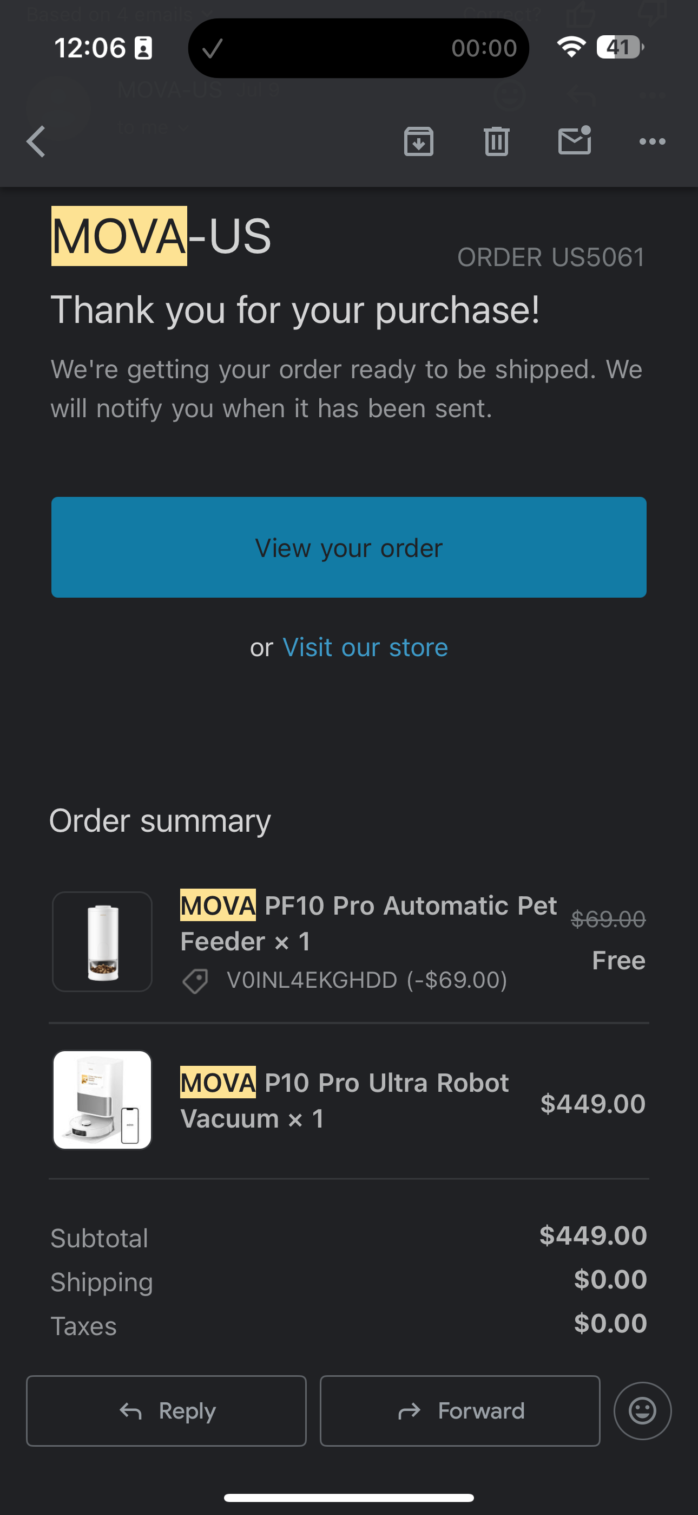Delete email using the trash icon

coord(497,142)
